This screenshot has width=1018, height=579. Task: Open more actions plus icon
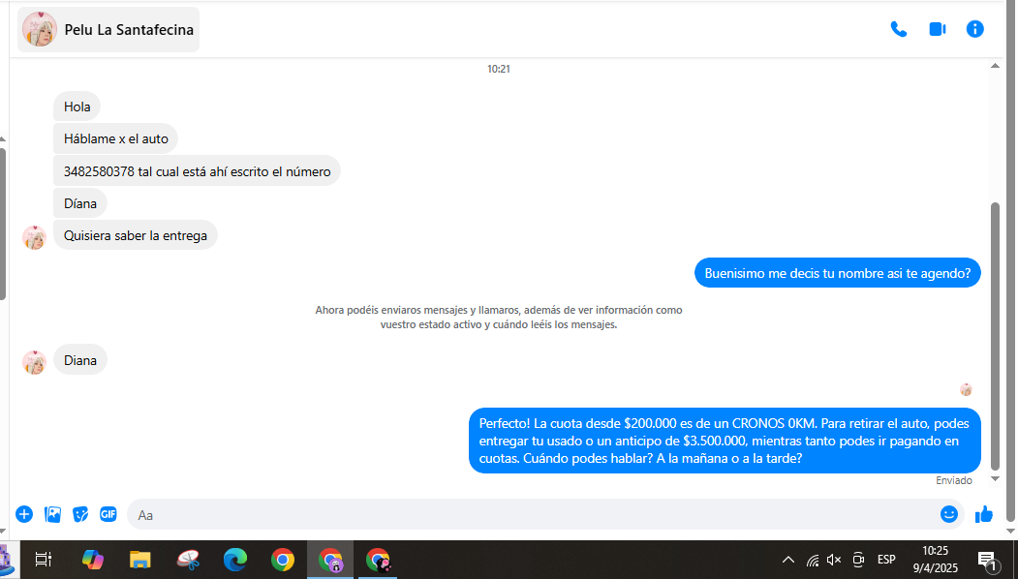pos(24,515)
